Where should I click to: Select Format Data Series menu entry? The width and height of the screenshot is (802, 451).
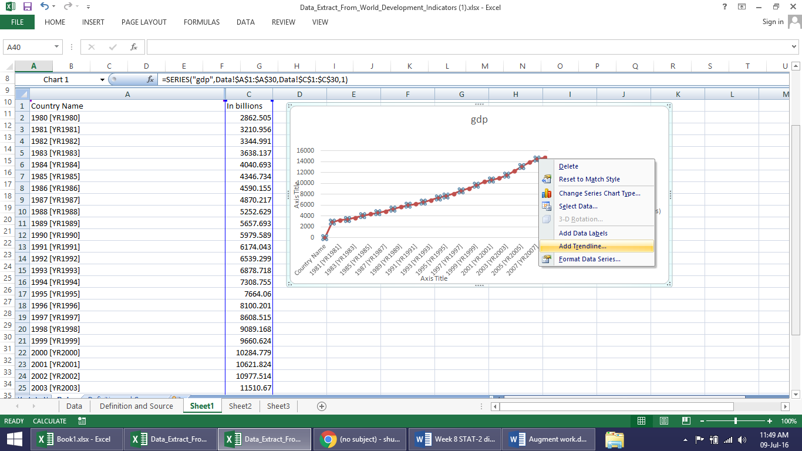pos(589,259)
